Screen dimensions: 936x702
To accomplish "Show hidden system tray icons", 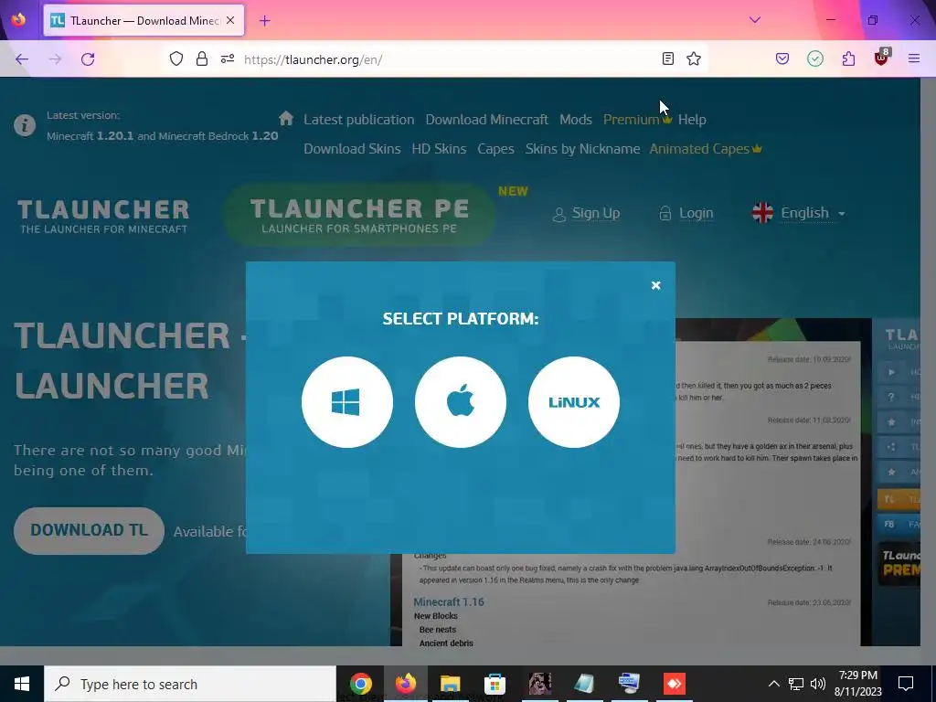I will 773,684.
